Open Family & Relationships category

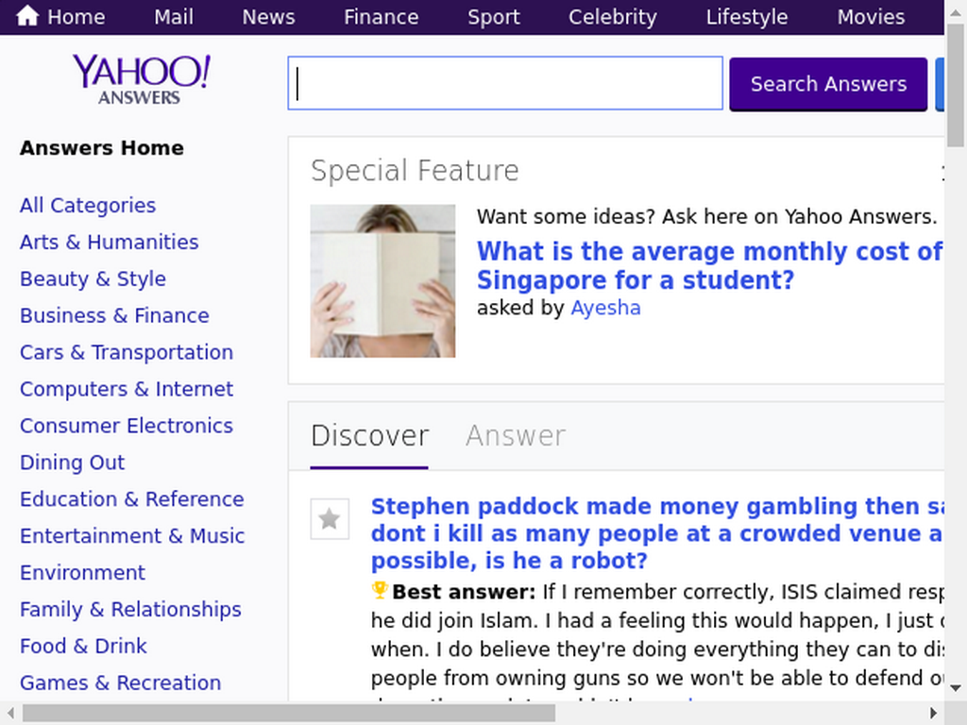tap(130, 609)
